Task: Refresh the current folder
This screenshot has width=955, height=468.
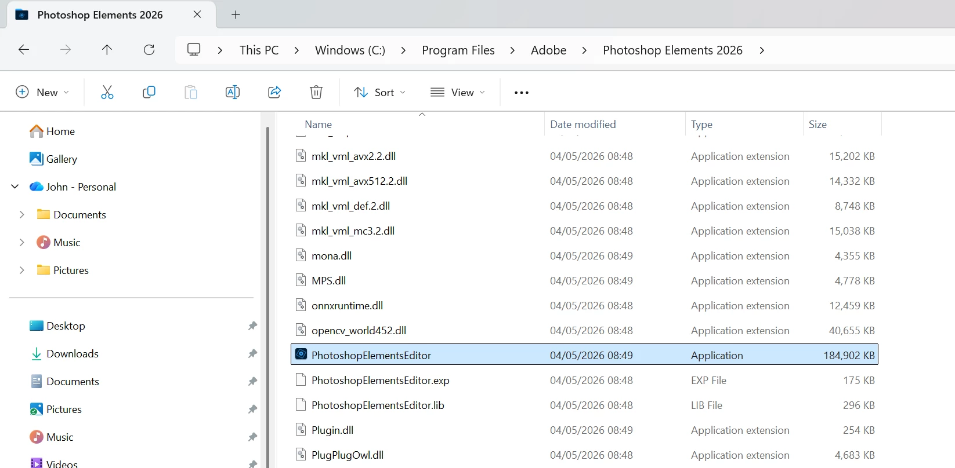Action: coord(149,50)
